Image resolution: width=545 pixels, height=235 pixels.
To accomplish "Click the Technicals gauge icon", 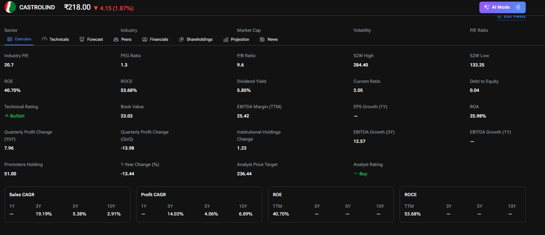I will 44,39.
